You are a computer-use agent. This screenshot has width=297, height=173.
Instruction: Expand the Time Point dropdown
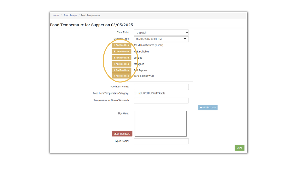coord(161,33)
